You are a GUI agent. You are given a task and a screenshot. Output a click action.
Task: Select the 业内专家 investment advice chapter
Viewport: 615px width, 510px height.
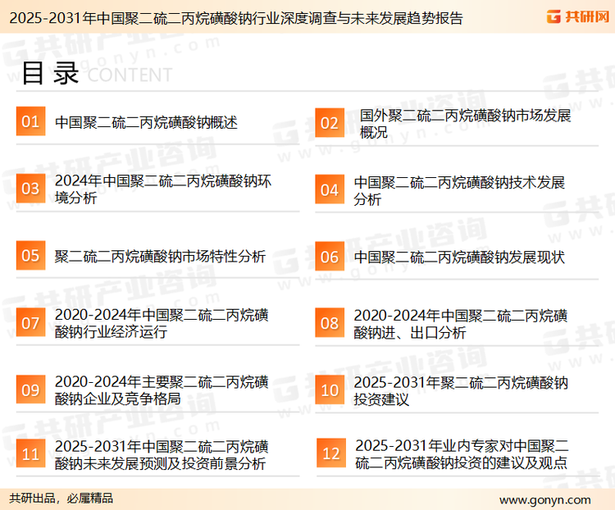(462, 454)
